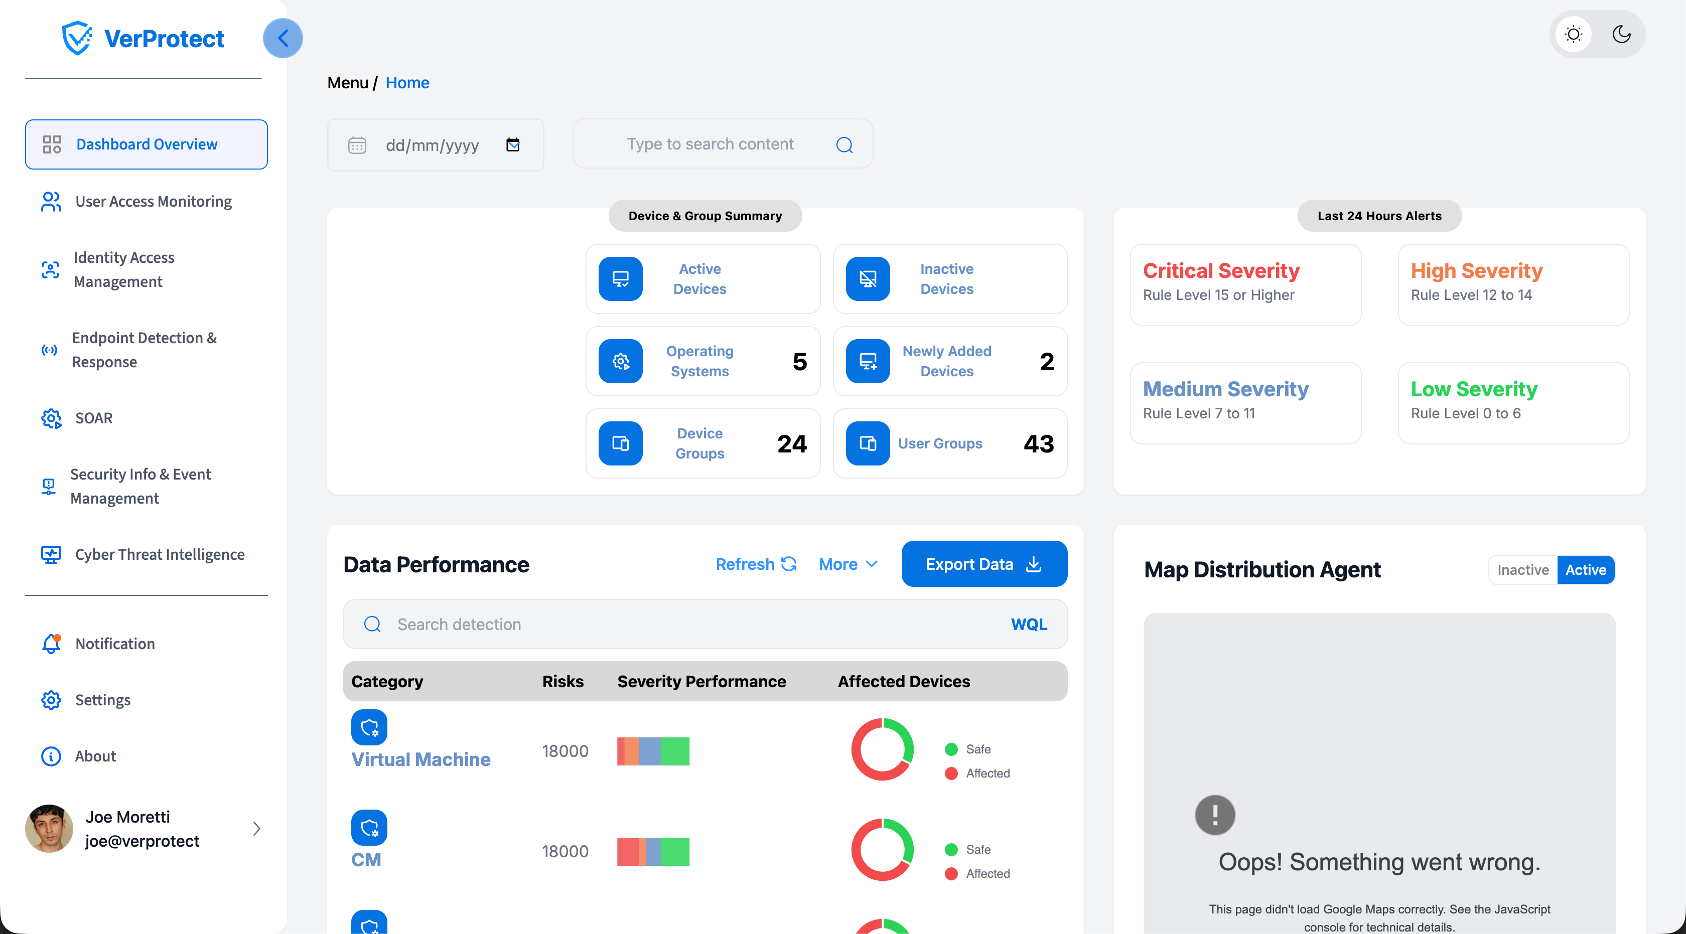Open the High Severity card
This screenshot has height=934, width=1686.
tap(1513, 284)
